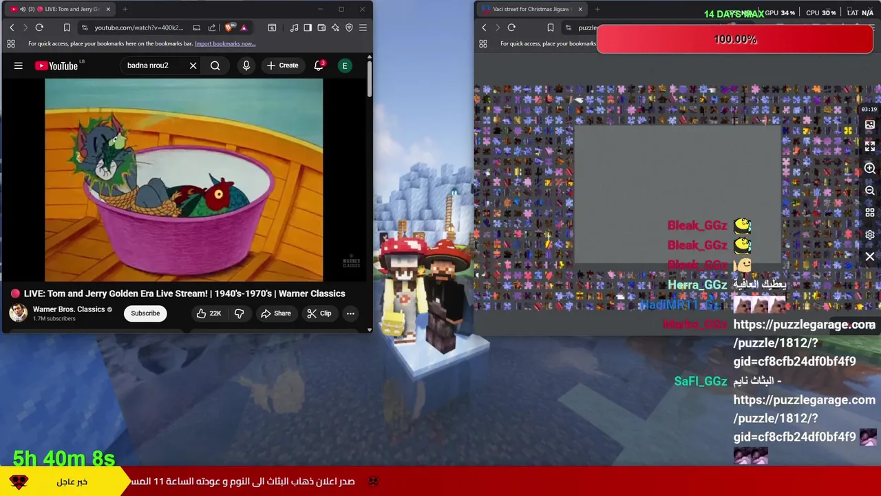Image resolution: width=881 pixels, height=496 pixels.
Task: Click the Tom and Jerry video player
Action: click(184, 180)
